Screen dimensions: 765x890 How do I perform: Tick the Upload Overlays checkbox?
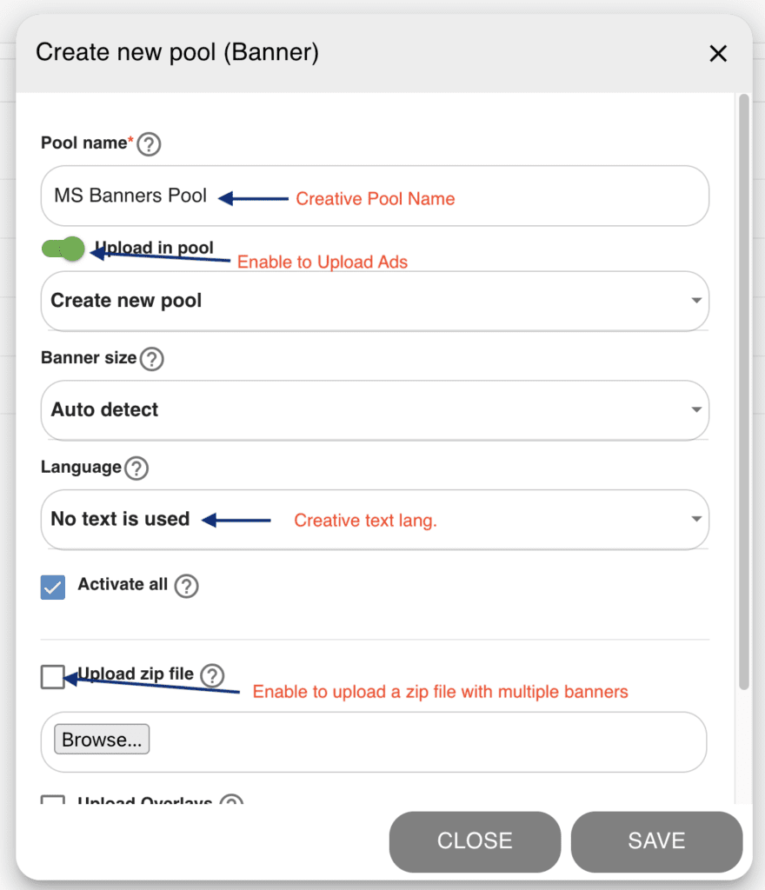[53, 800]
